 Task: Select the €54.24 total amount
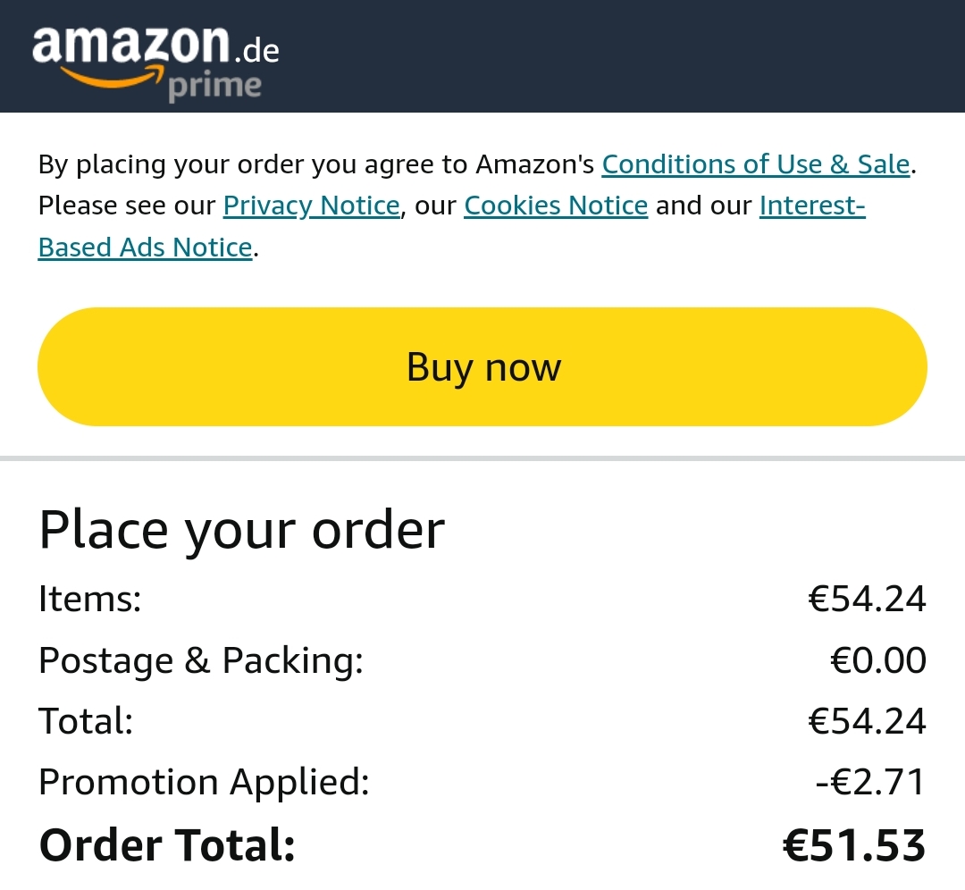pyautogui.click(x=867, y=721)
